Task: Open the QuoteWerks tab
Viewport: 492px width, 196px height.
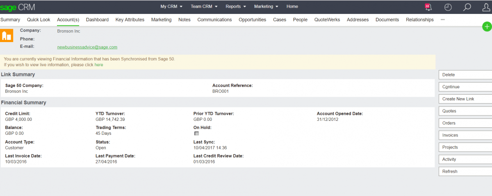Action: click(327, 20)
